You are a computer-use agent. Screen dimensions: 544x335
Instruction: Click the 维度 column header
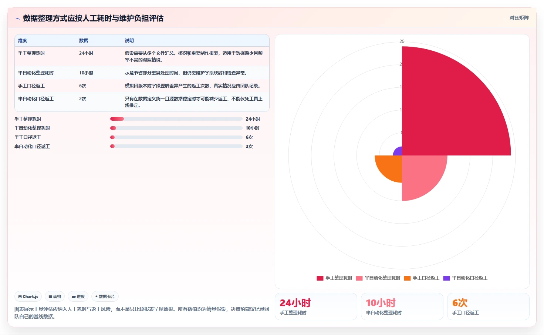[x=23, y=41]
